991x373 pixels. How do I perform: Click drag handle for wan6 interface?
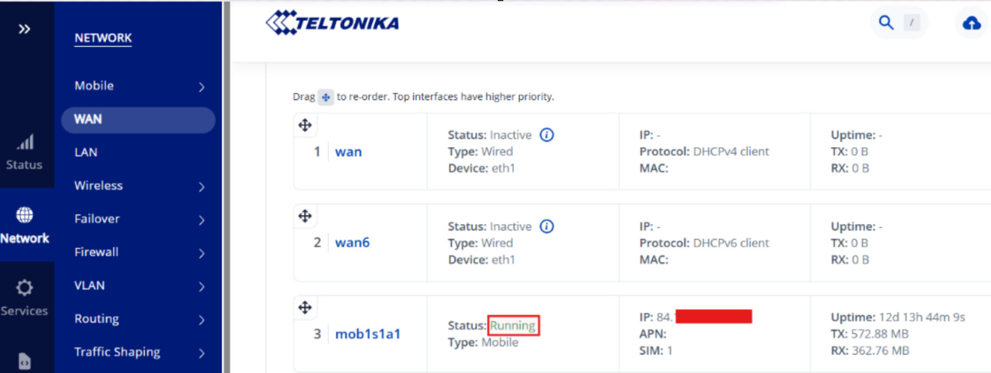point(305,216)
